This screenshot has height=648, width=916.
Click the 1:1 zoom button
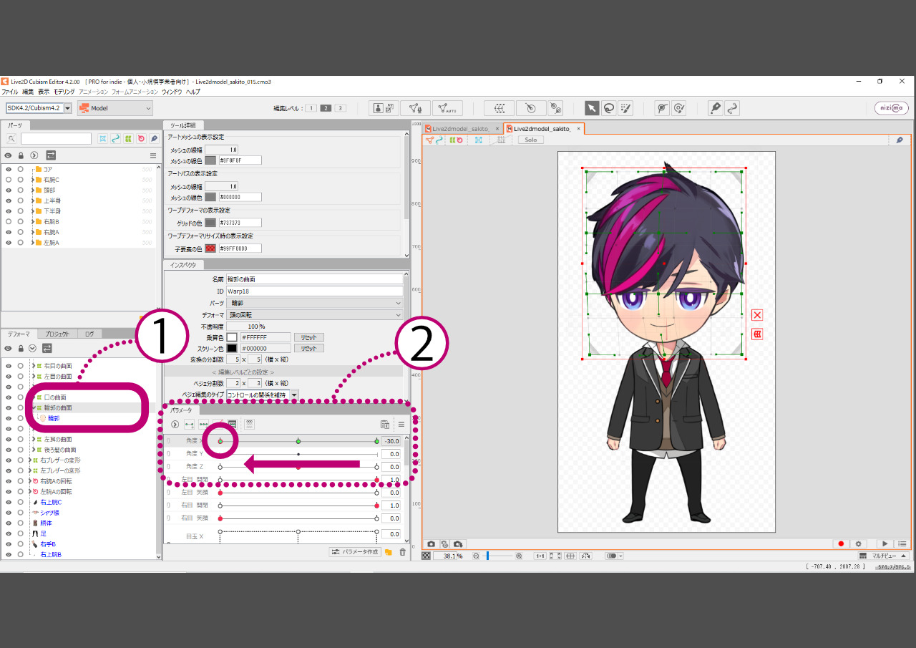tap(540, 556)
